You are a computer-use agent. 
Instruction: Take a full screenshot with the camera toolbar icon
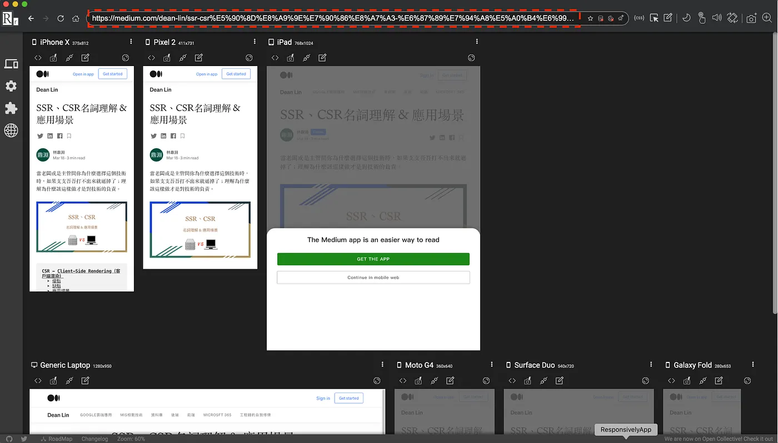point(751,18)
